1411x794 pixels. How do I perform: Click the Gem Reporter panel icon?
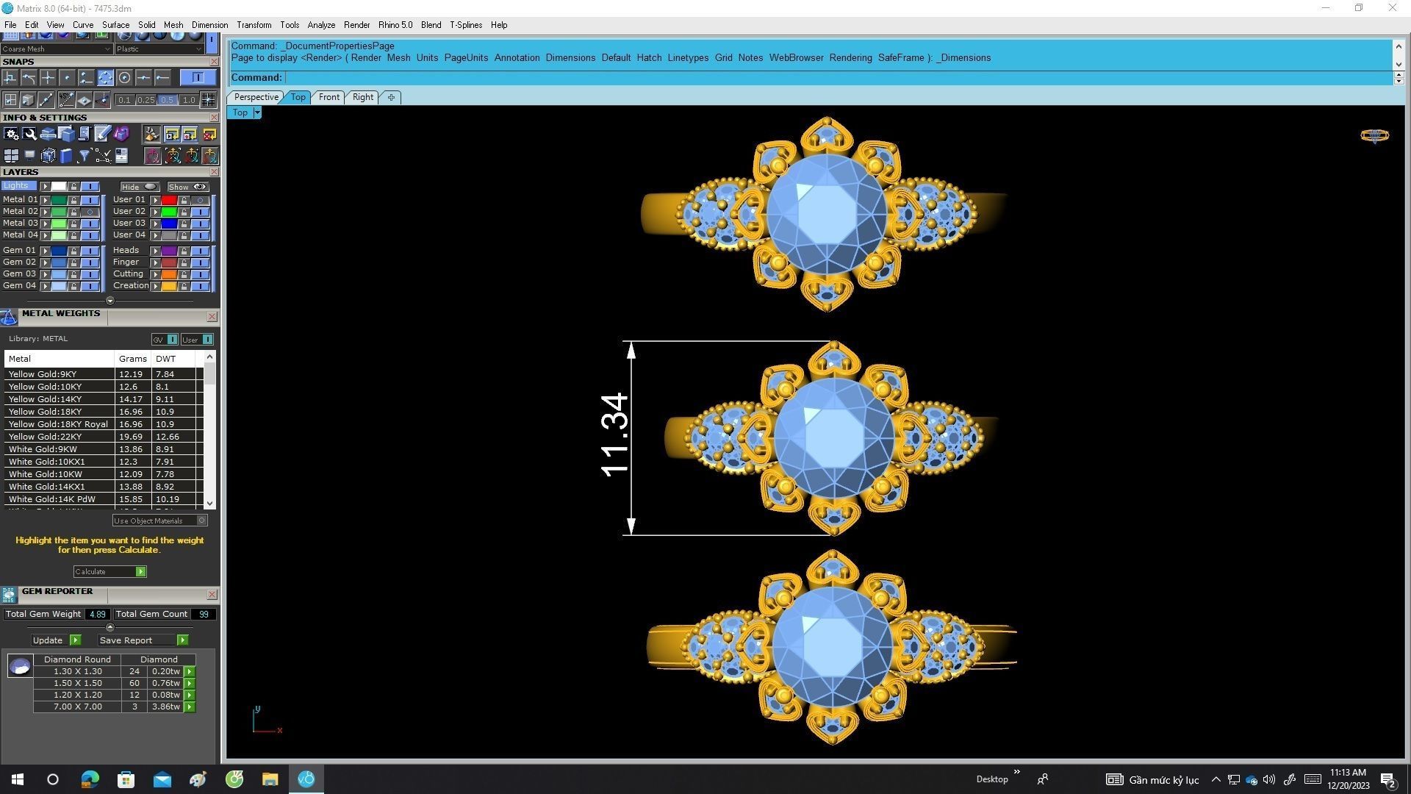[x=9, y=594]
